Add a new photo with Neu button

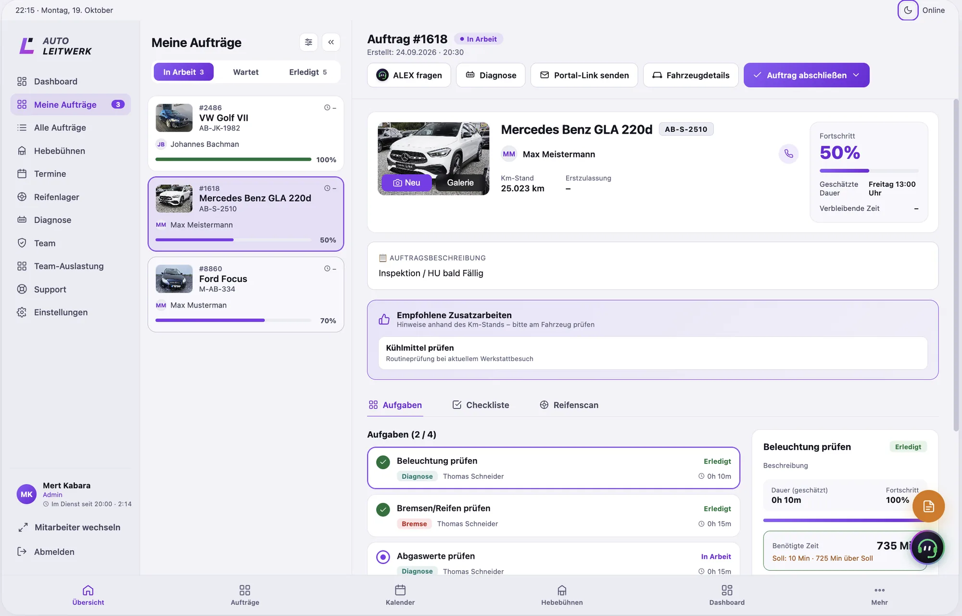406,183
